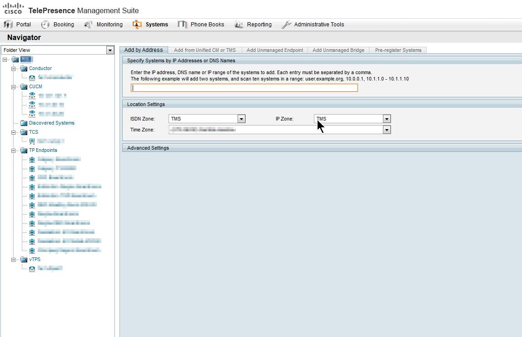The height and width of the screenshot is (337, 522).
Task: Click the first system icon under CUCM
Action: pyautogui.click(x=32, y=96)
